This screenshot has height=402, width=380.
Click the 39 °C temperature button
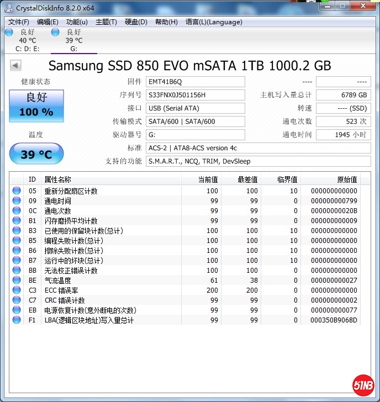coord(36,154)
